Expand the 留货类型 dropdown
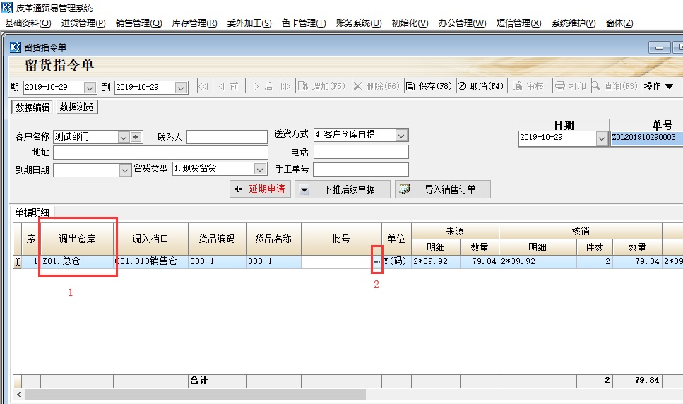Viewport: 683px width, 404px height. pos(260,169)
